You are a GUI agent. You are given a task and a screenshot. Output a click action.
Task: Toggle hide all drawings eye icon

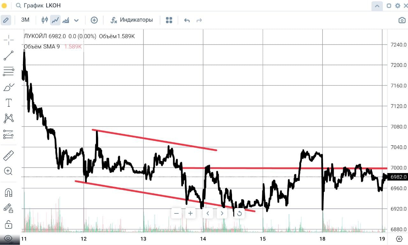pos(8,238)
